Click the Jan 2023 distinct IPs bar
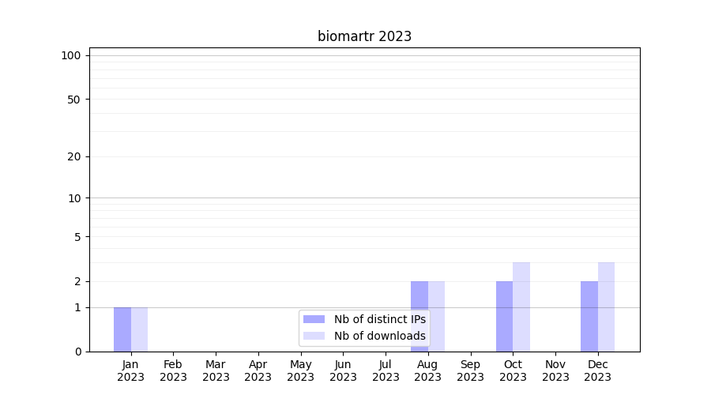Viewport: 711px width, 395px height. [x=122, y=329]
